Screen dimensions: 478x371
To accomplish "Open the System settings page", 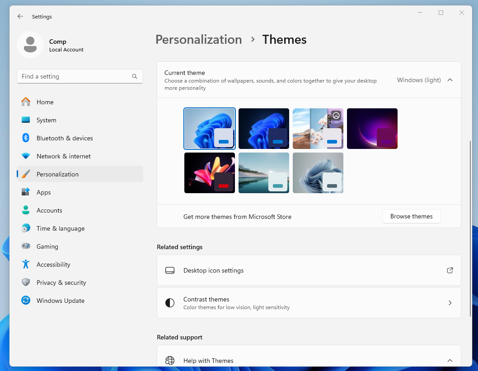I will [80, 120].
